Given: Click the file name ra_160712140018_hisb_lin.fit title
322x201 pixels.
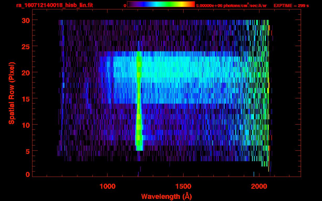Looking at the screenshot, I should 54,5.
